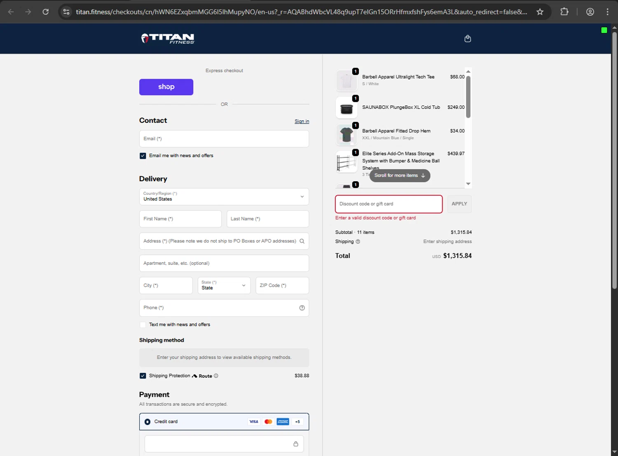Open site information icon in address bar
The height and width of the screenshot is (456, 618).
point(66,12)
